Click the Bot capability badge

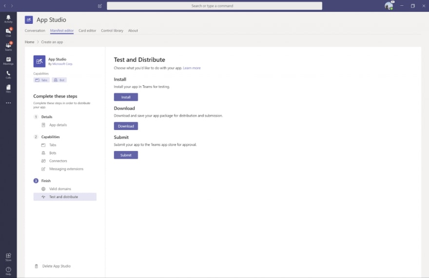tap(59, 80)
